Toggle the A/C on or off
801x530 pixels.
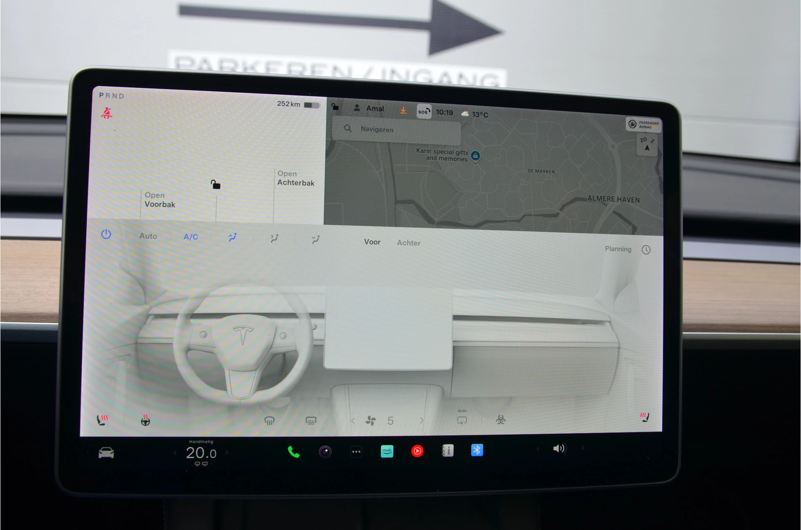[x=190, y=236]
